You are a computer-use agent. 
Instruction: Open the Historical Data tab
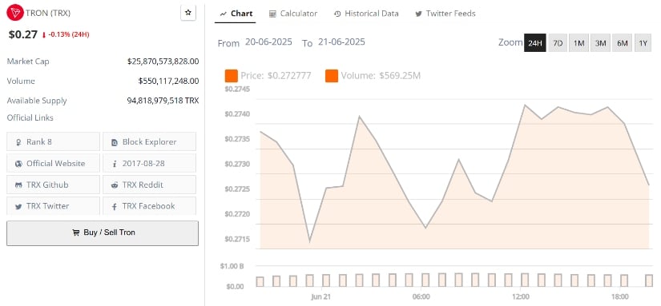366,14
